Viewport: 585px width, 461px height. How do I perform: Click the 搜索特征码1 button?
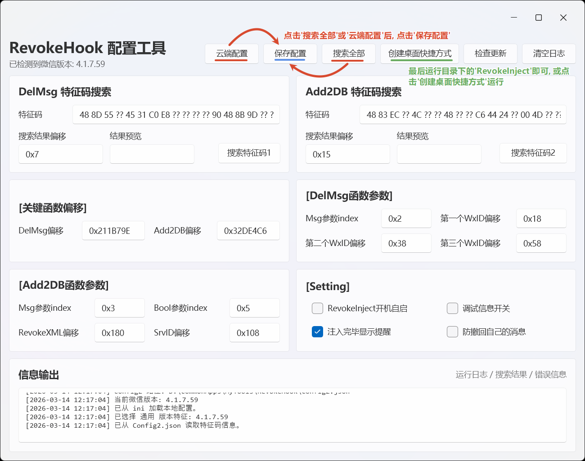[x=249, y=153]
